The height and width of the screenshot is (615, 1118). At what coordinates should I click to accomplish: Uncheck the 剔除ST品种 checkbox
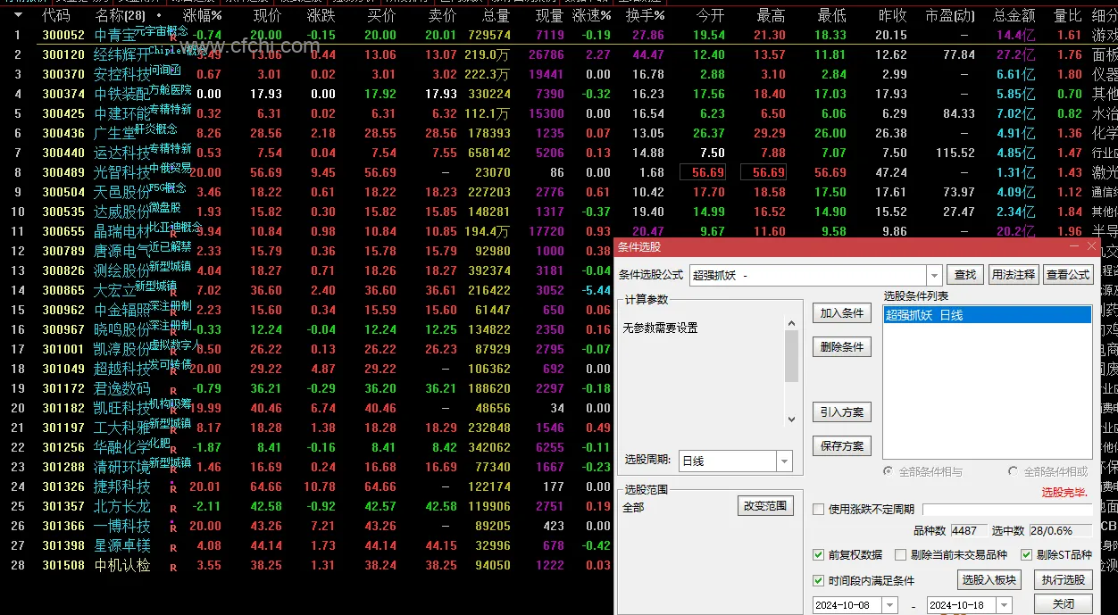[x=1026, y=554]
